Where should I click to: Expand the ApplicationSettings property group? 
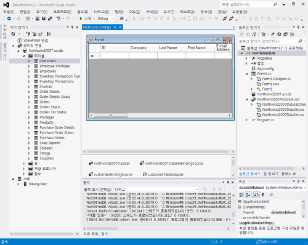[x=240, y=202]
